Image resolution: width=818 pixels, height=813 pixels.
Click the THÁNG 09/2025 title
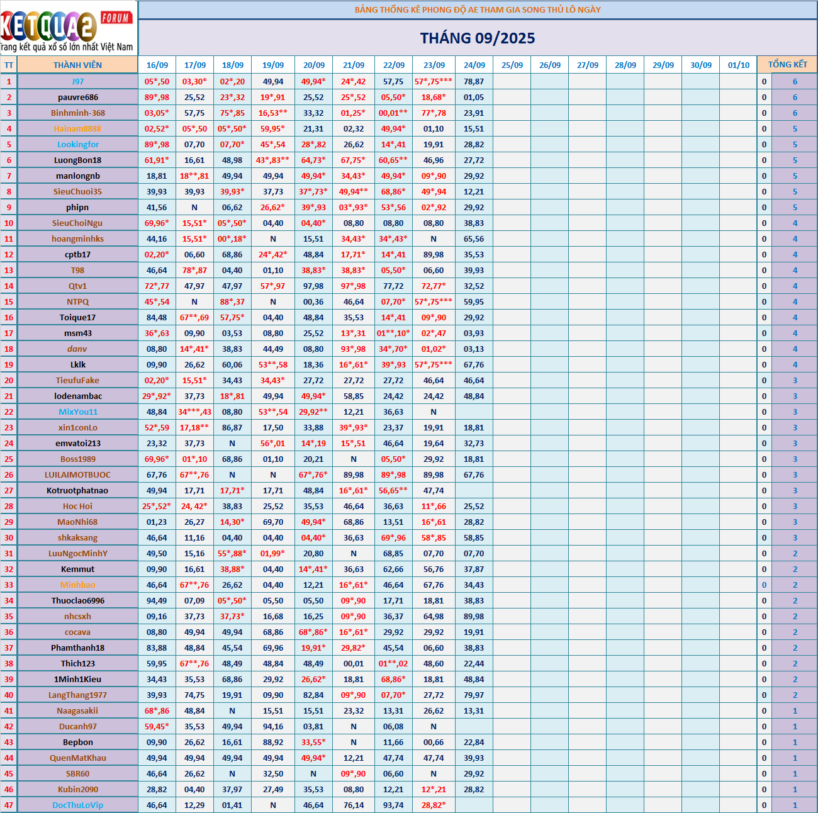pos(478,38)
